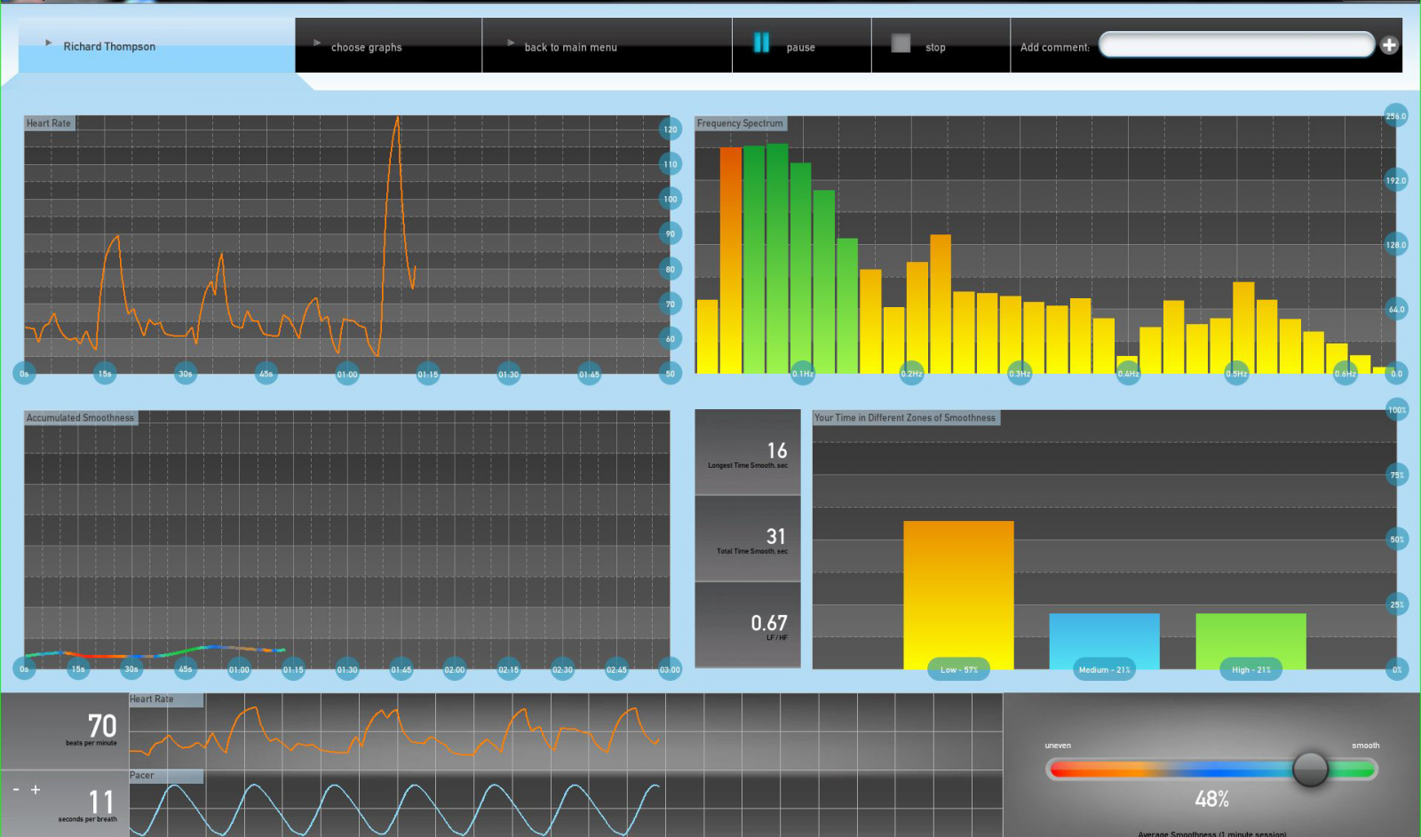Select the High - 21% zone label

(1250, 669)
